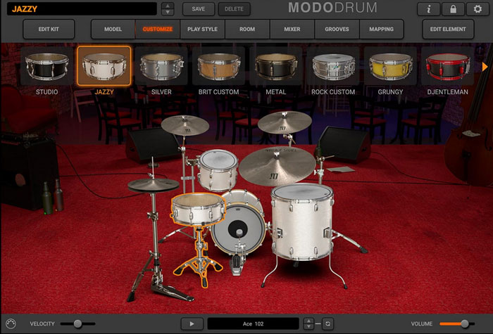The width and height of the screenshot is (493, 334).
Task: Choose the Silver snare drum
Action: [161, 67]
